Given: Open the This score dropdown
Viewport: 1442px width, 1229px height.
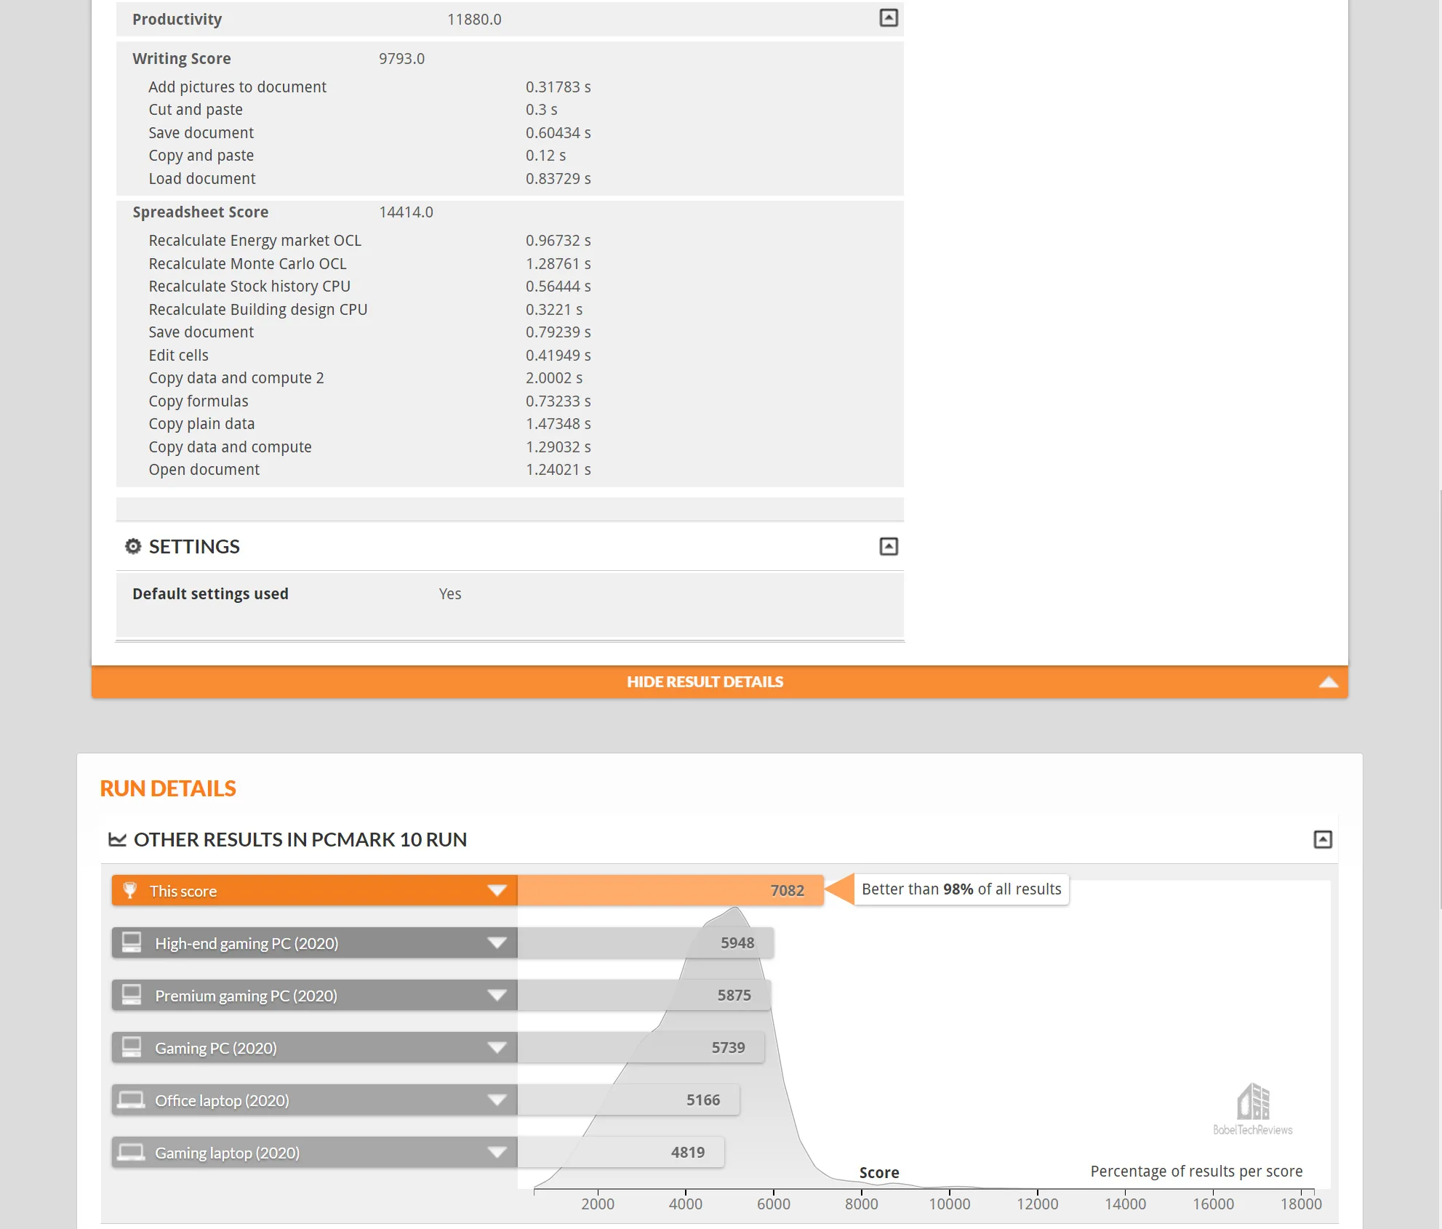Looking at the screenshot, I should pos(497,891).
